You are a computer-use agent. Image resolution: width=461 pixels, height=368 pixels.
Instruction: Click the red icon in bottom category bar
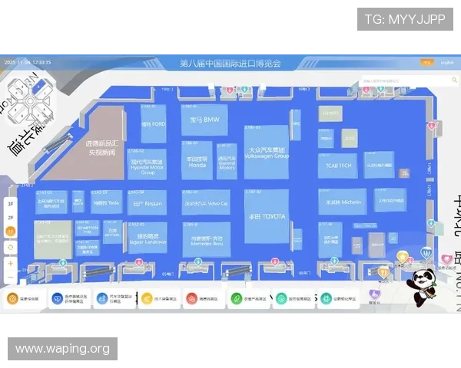[192, 299]
